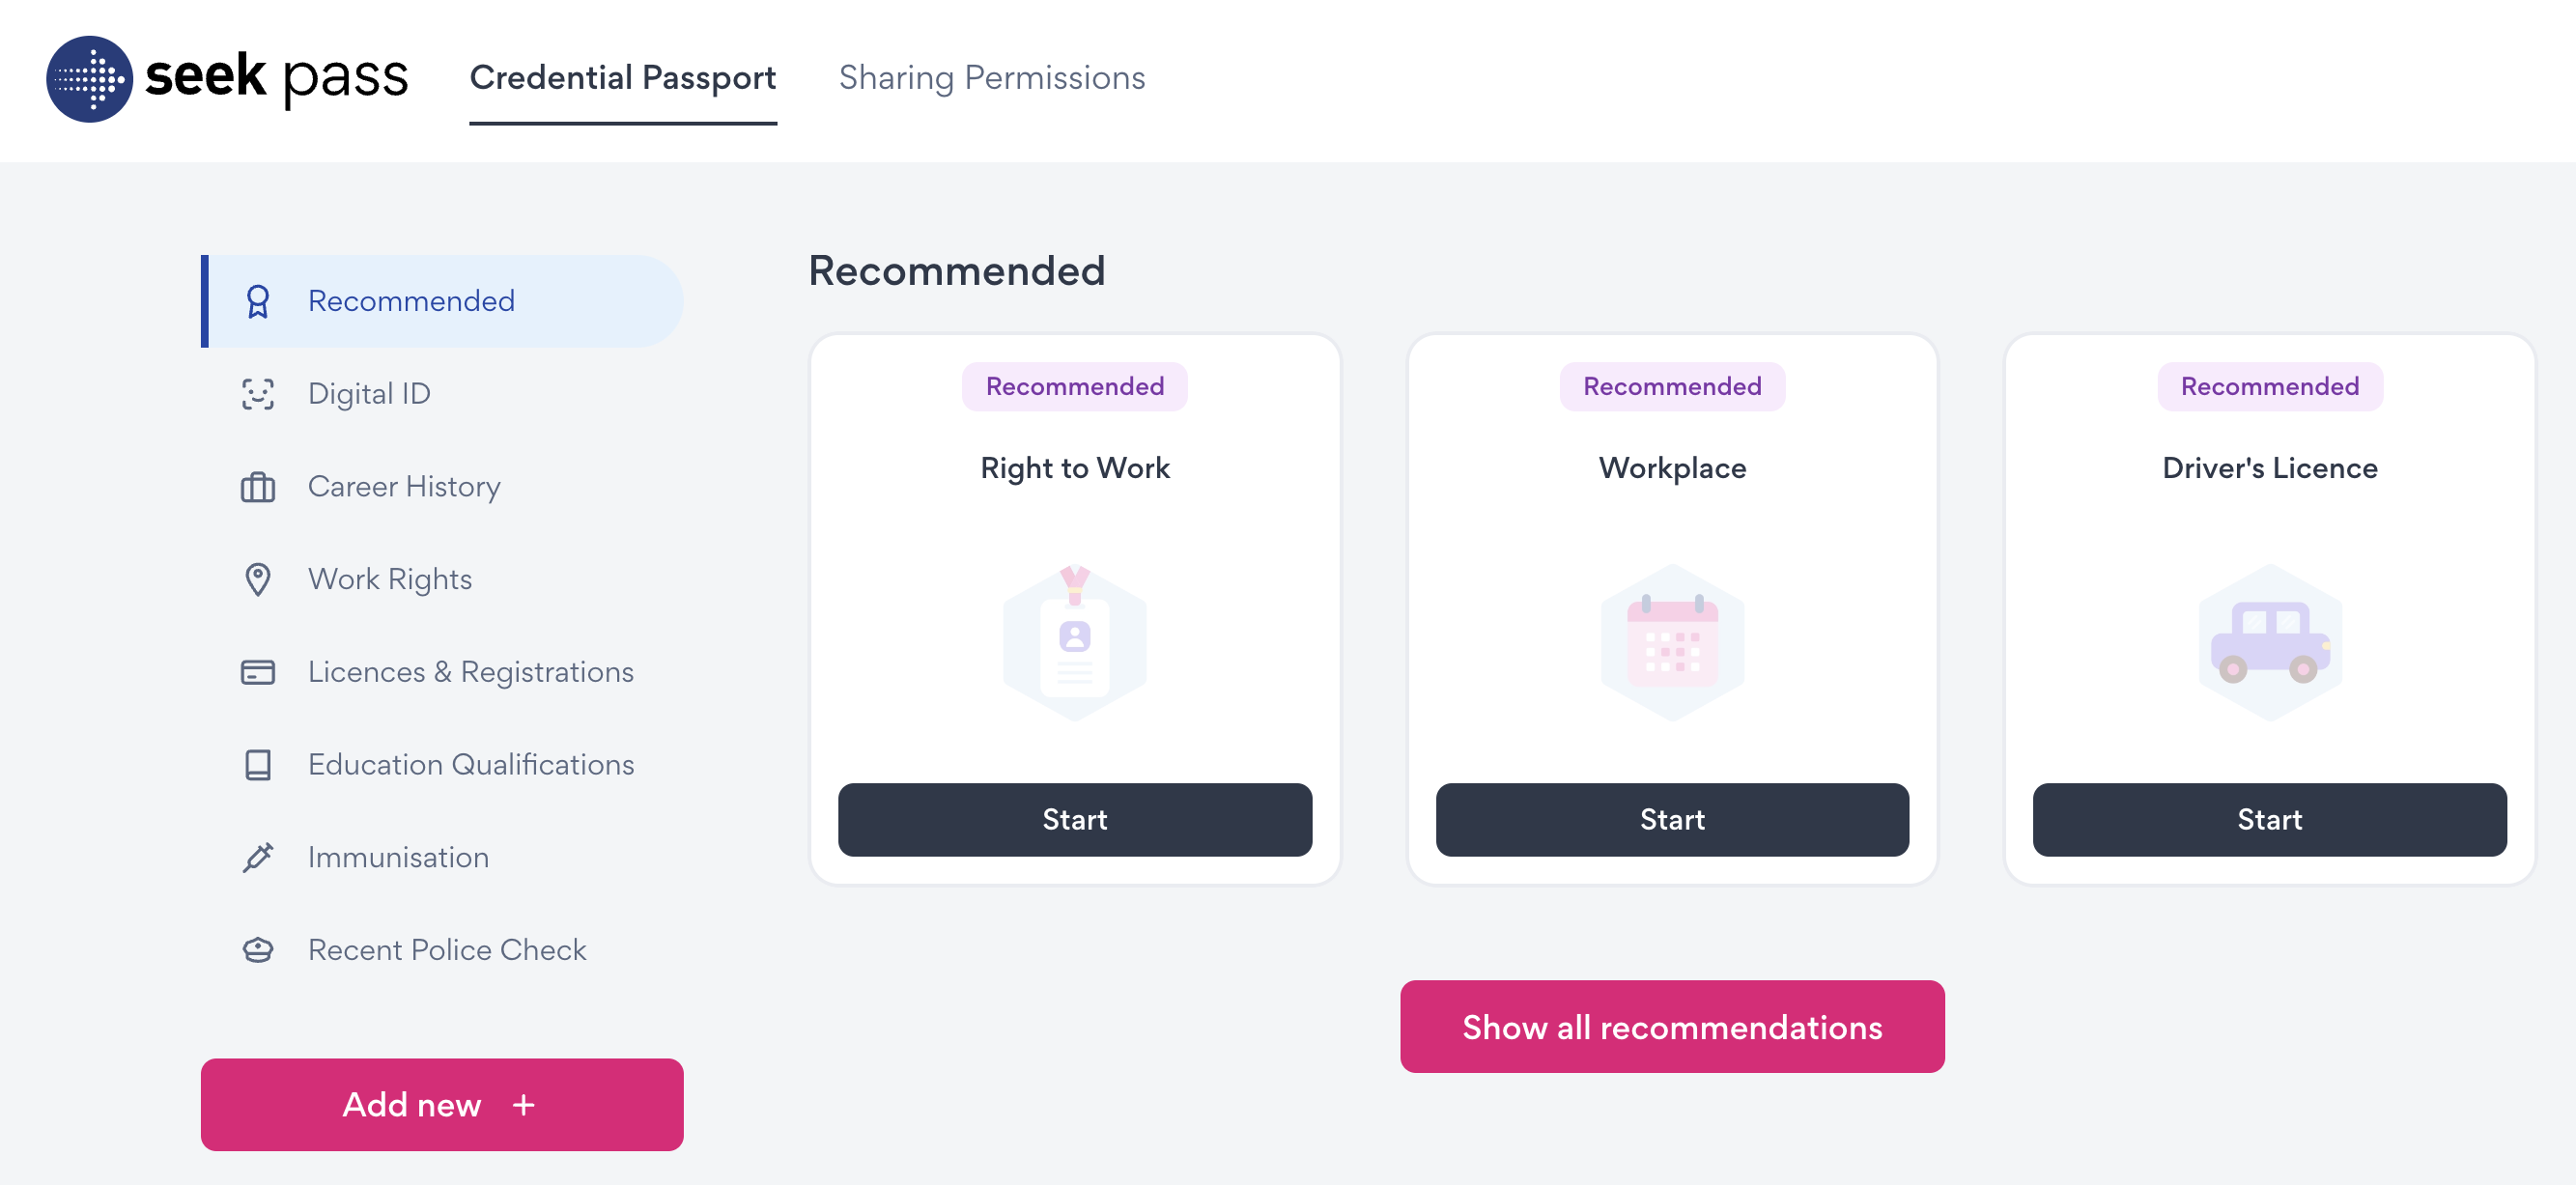Click the Career History briefcase icon
This screenshot has width=2576, height=1185.
(258, 487)
